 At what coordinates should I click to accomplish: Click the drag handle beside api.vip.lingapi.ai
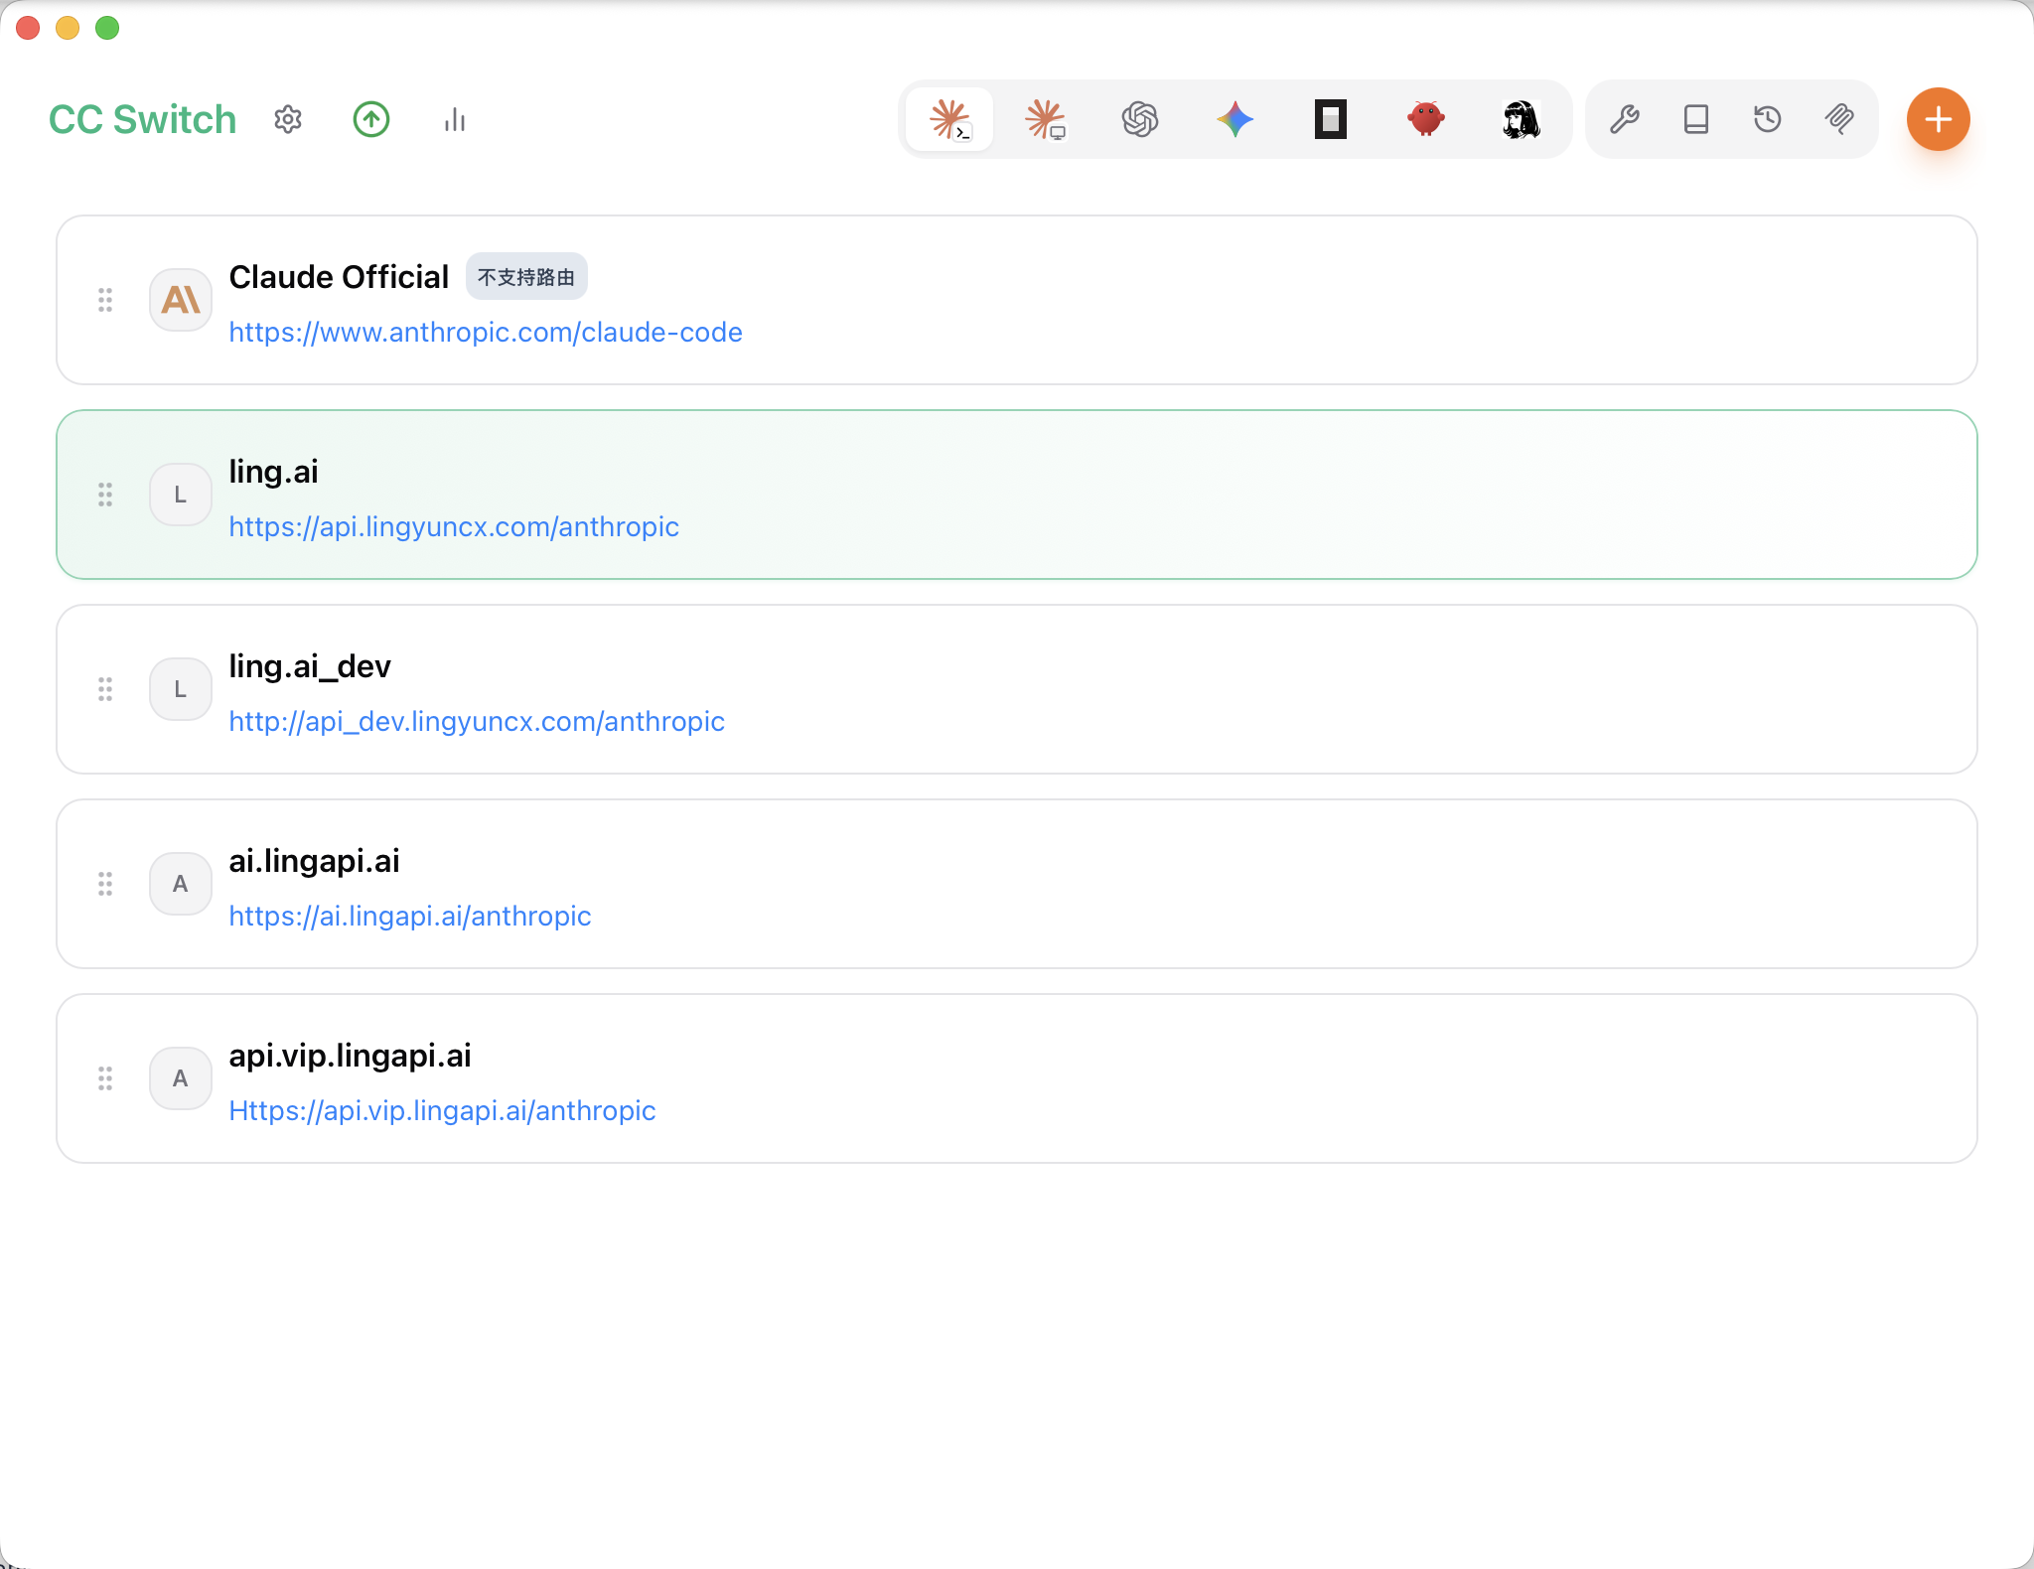[105, 1078]
